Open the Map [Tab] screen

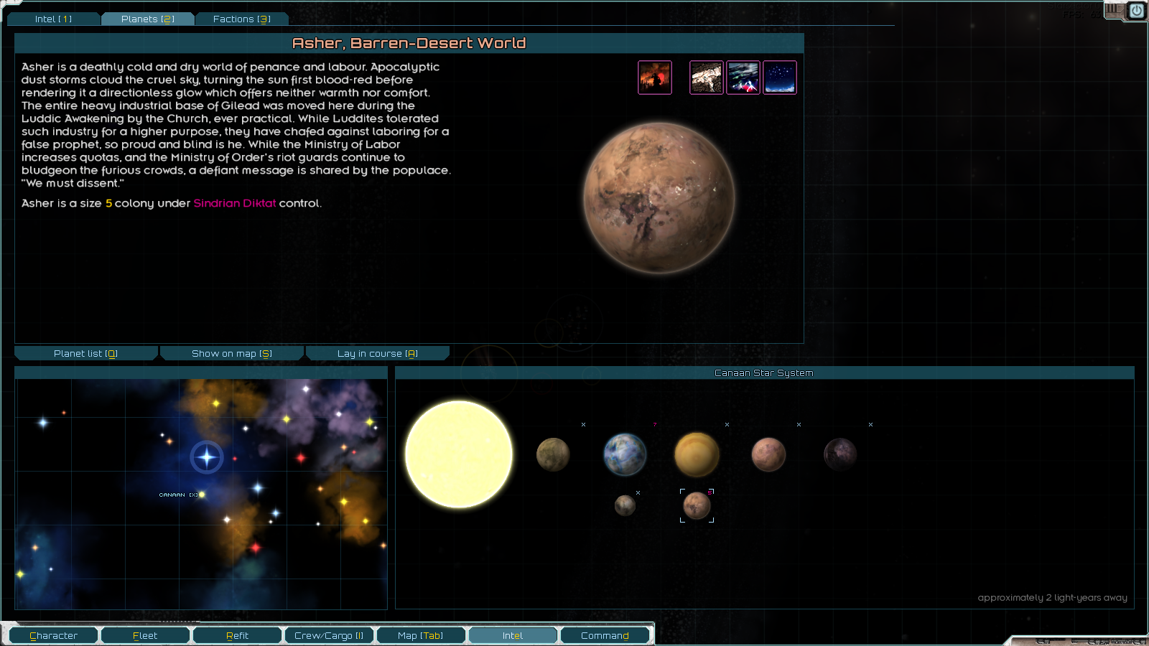[x=421, y=635]
